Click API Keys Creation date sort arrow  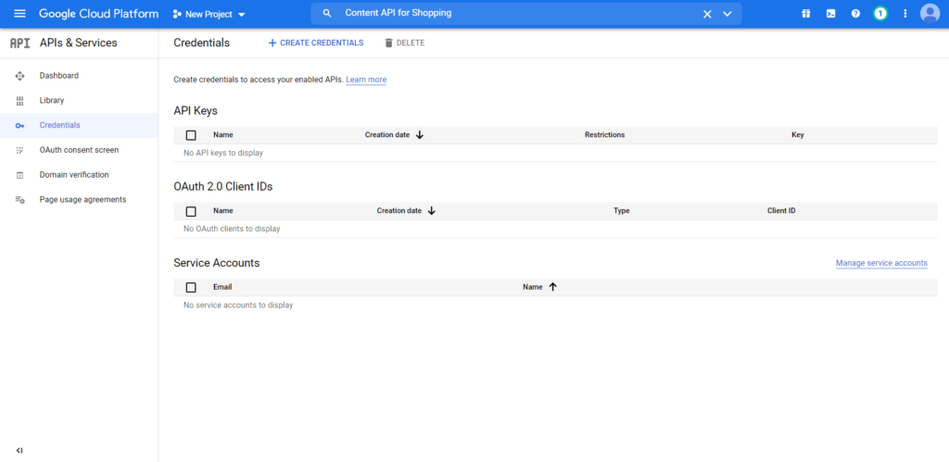click(420, 135)
